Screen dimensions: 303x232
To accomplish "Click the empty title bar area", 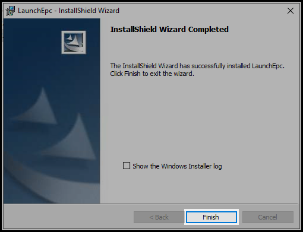I will [x=202, y=11].
